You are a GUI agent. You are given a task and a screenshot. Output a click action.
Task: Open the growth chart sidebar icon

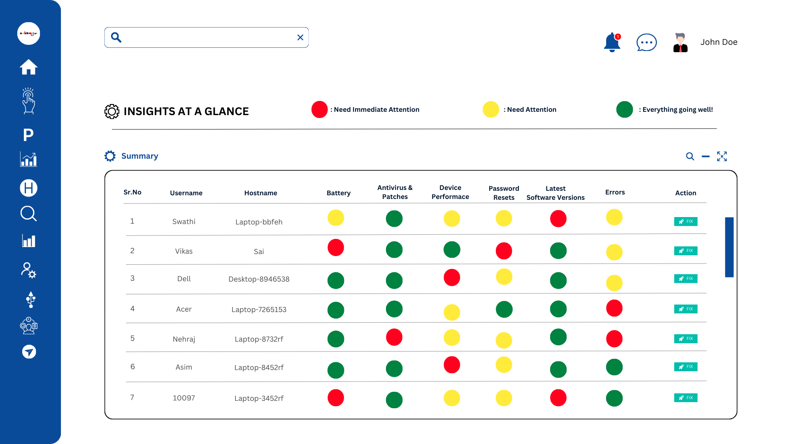click(28, 159)
